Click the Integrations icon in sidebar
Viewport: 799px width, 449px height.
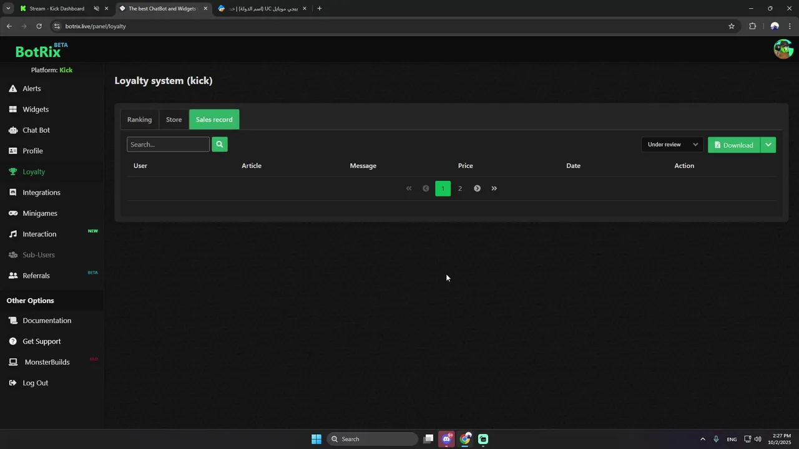[x=13, y=192]
